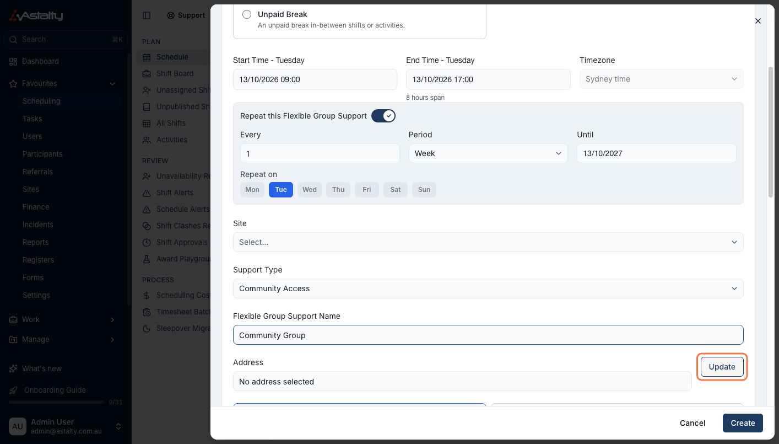Toggle Fri repeat day
This screenshot has width=779, height=444.
[367, 190]
